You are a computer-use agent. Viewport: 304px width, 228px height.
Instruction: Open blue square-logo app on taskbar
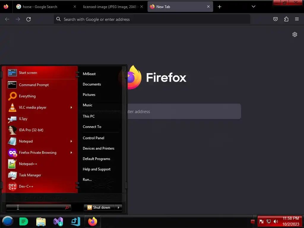75,221
